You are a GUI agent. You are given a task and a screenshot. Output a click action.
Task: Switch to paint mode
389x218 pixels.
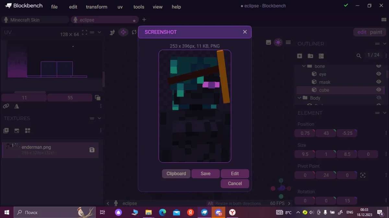[x=376, y=32]
